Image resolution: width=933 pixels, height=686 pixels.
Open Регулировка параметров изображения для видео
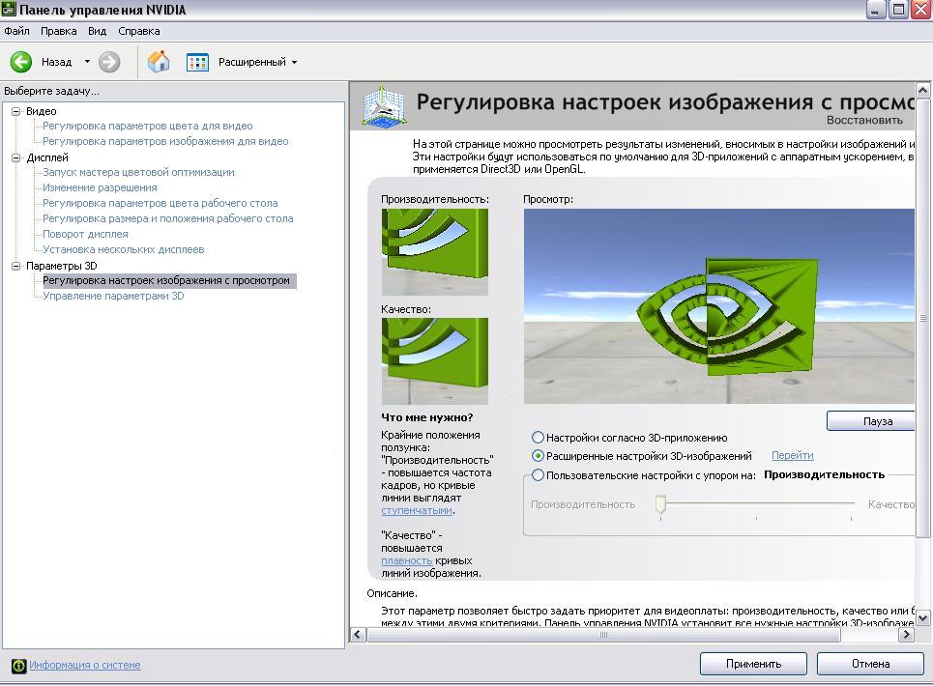click(165, 141)
